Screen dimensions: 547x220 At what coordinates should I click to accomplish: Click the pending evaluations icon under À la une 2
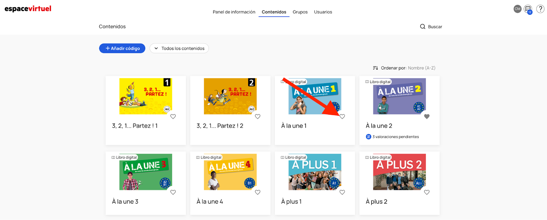click(x=369, y=137)
